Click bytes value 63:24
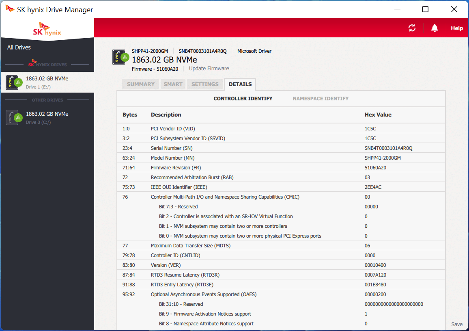 [128, 158]
